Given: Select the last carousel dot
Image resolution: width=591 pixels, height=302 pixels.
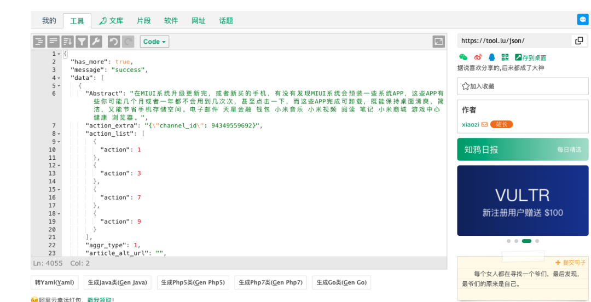Looking at the screenshot, I should (x=537, y=241).
